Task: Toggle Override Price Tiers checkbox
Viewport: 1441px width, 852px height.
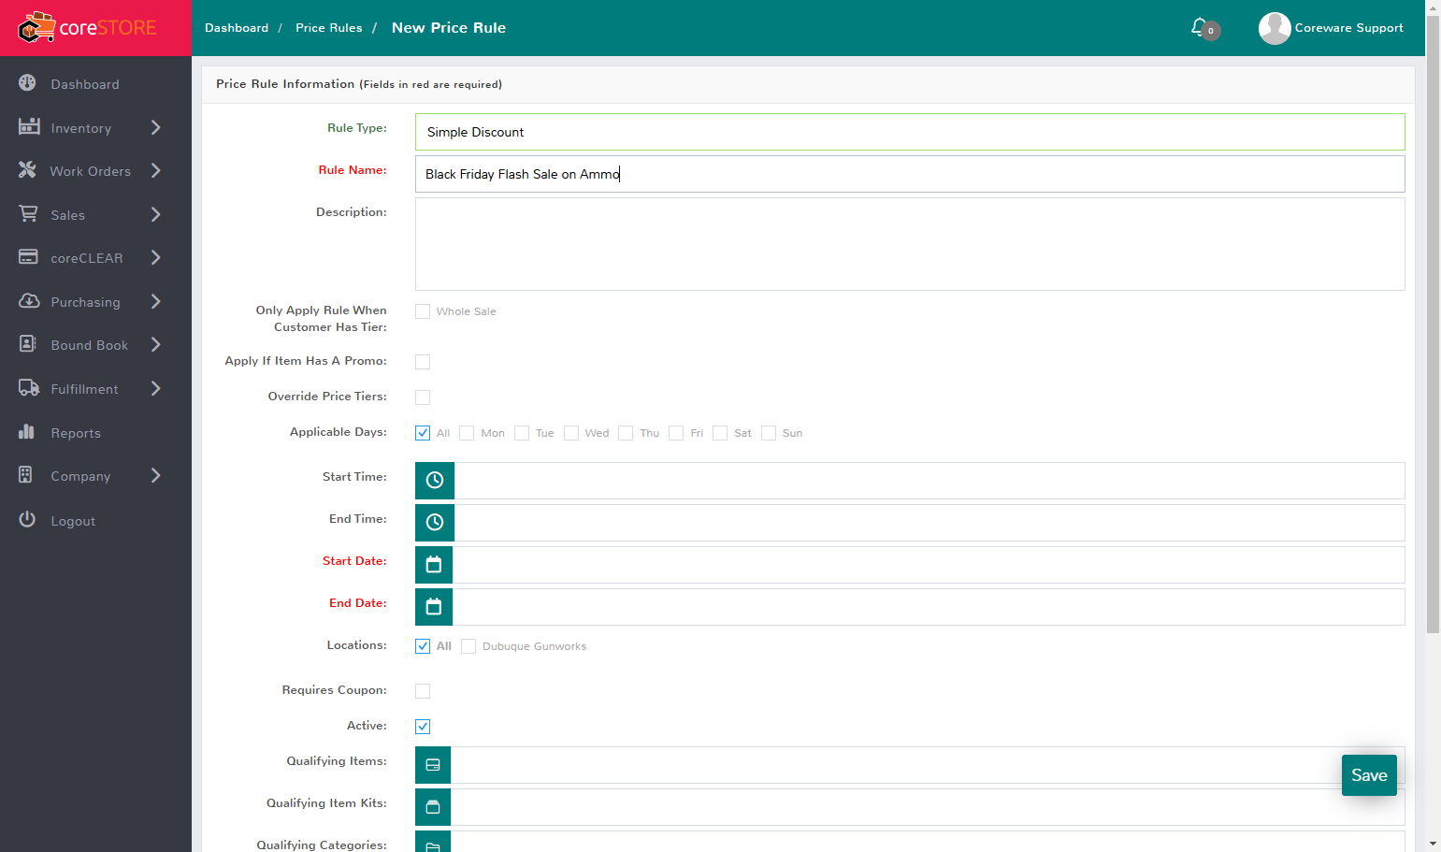Action: (423, 397)
